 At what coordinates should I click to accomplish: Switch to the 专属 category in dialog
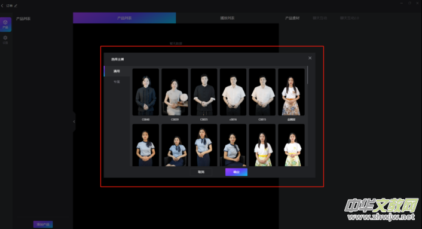pyautogui.click(x=117, y=82)
